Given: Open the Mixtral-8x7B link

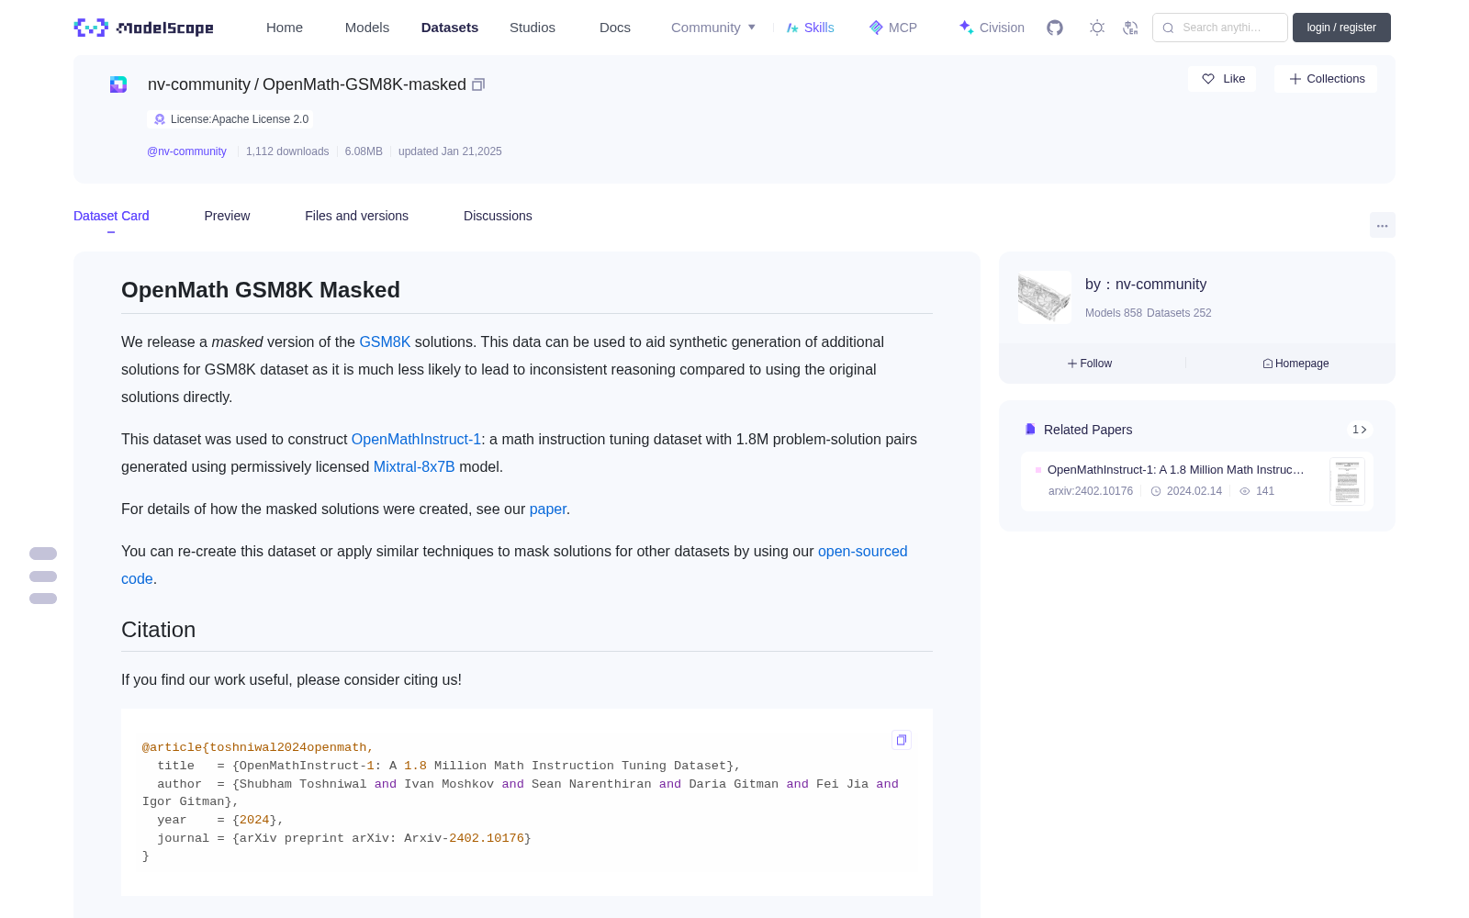Looking at the screenshot, I should (414, 466).
